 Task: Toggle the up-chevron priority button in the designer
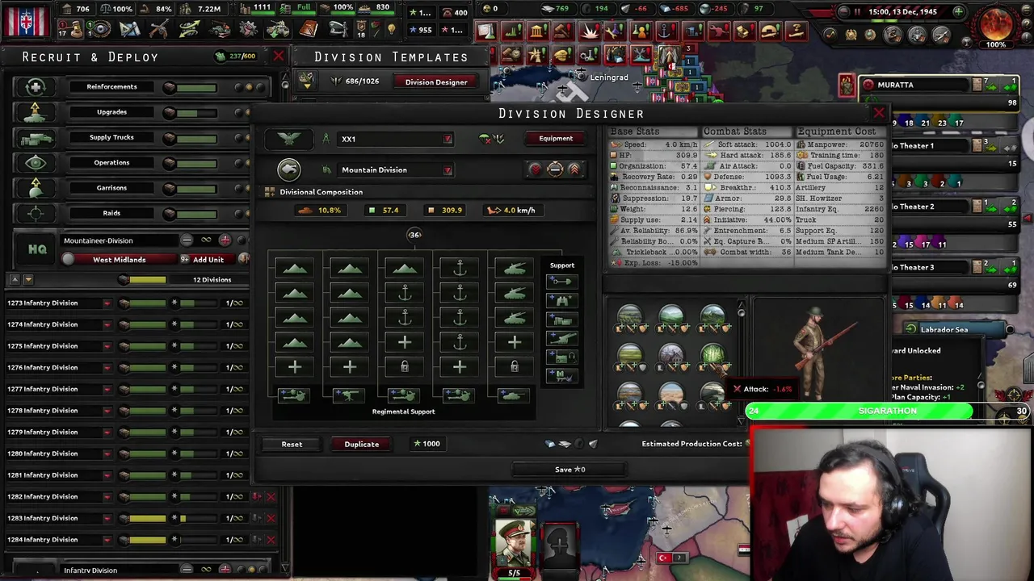tap(574, 169)
